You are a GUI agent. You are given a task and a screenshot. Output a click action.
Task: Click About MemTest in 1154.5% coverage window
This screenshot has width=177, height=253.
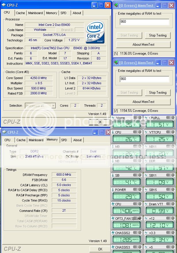pos(143,102)
